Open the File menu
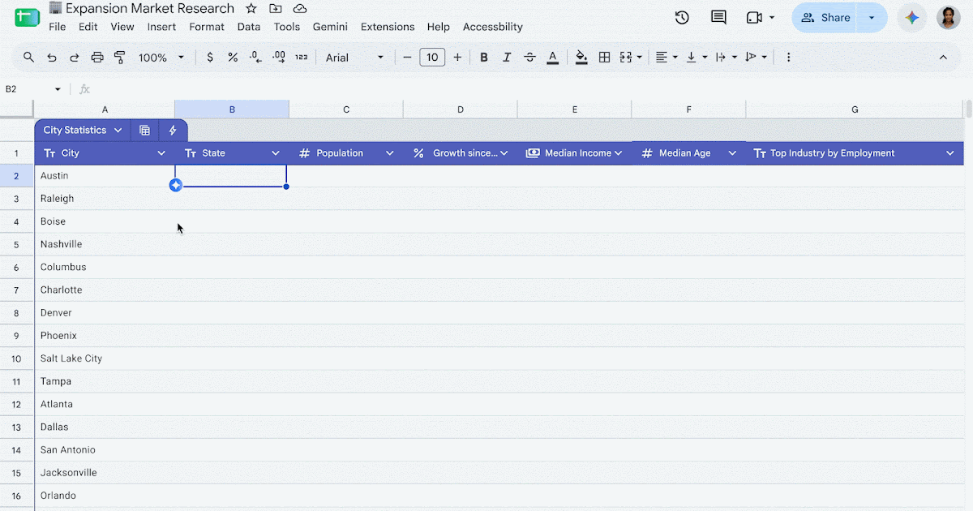The image size is (973, 511). click(57, 27)
